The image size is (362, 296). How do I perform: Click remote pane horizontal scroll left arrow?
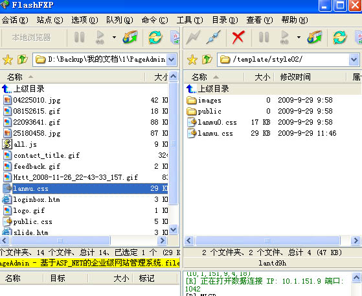click(189, 241)
